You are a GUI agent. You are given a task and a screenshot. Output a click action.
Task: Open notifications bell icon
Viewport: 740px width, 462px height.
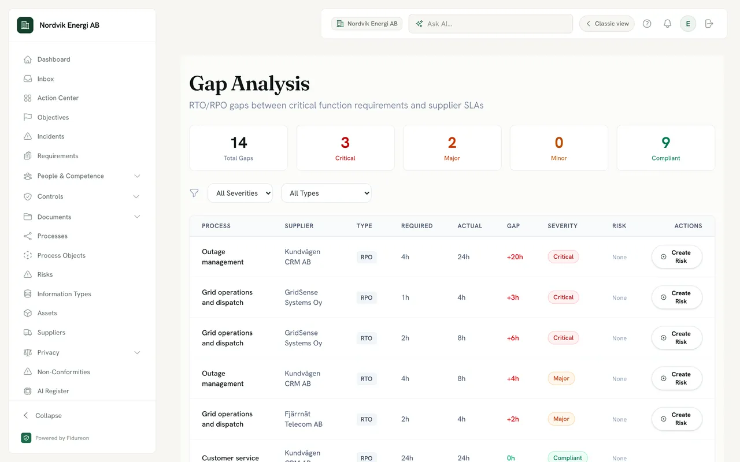tap(667, 24)
